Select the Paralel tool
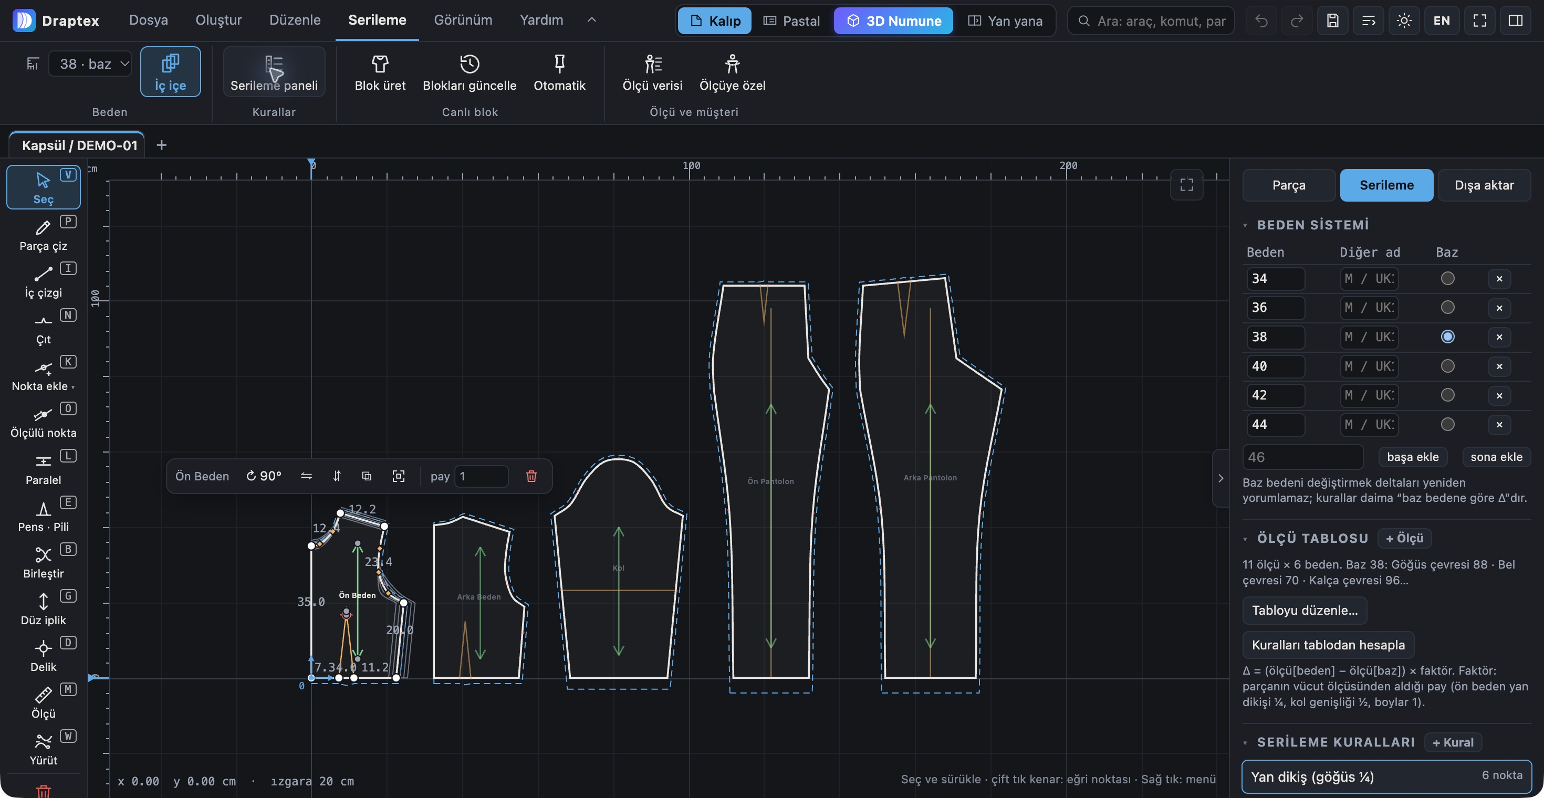1544x798 pixels. [x=43, y=468]
